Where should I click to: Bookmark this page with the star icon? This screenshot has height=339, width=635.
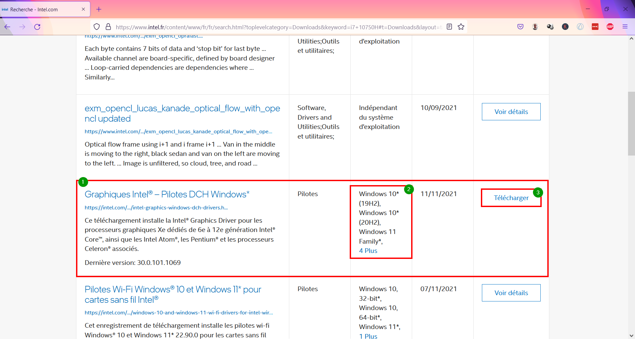point(461,27)
